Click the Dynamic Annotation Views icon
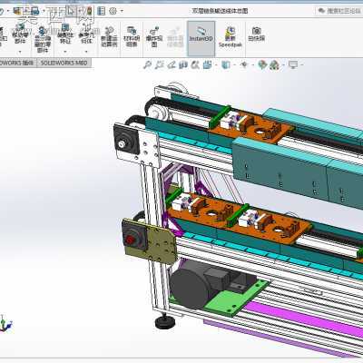Viewport: 363px width, 363px height. [195, 64]
